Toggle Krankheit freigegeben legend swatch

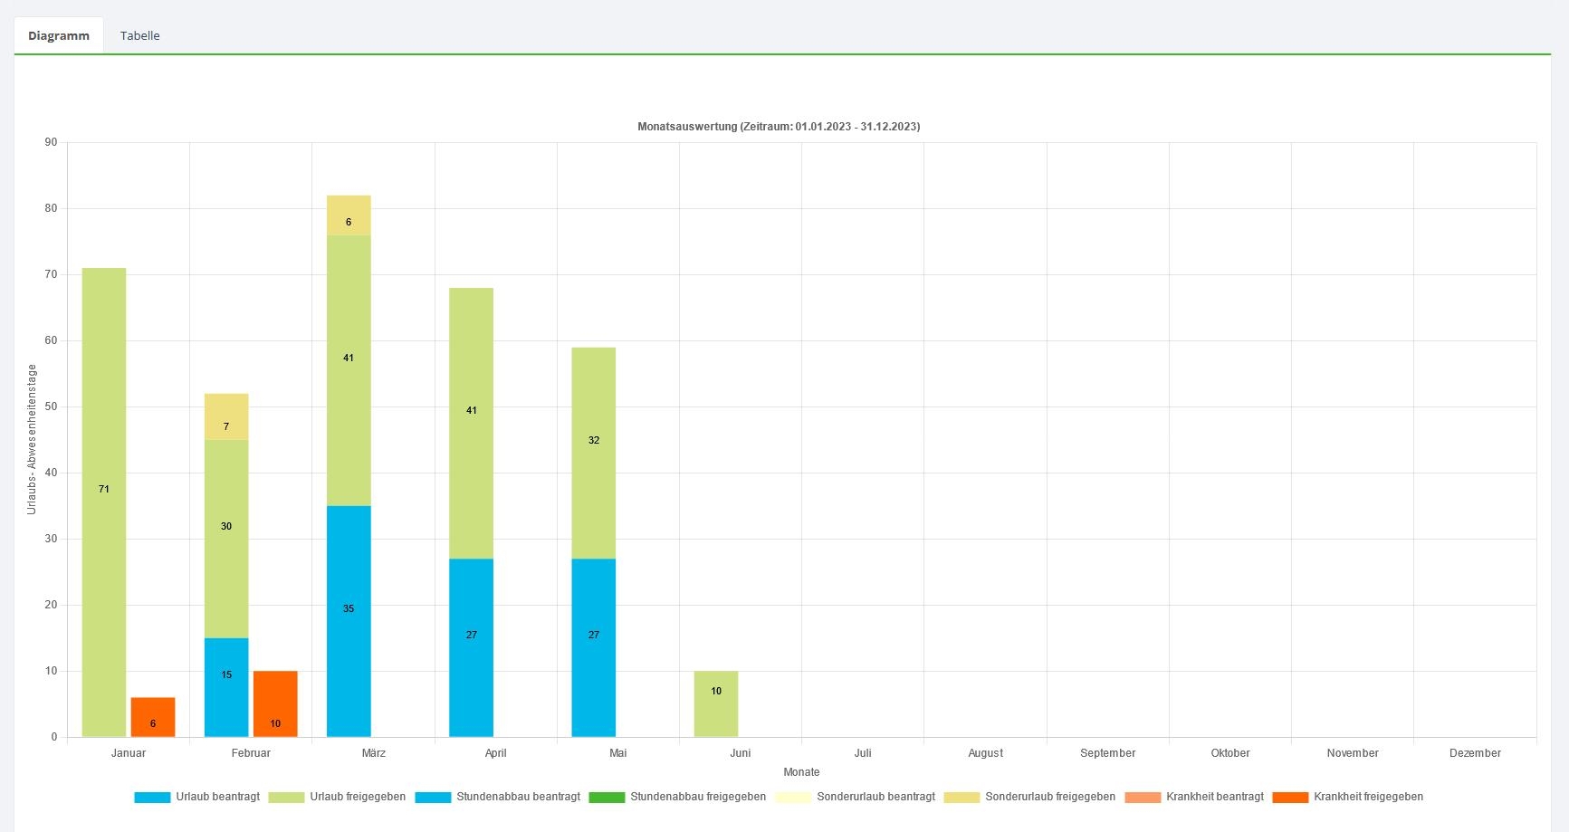click(1290, 798)
